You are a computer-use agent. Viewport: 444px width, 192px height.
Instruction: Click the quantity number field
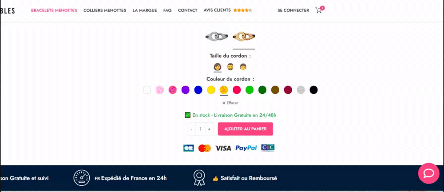point(201,129)
